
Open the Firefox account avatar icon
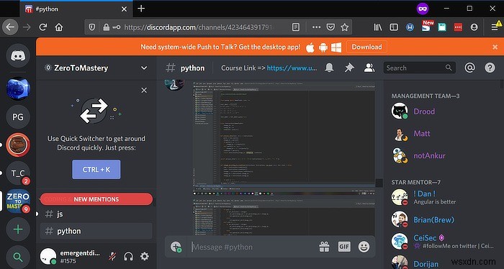tap(474, 27)
